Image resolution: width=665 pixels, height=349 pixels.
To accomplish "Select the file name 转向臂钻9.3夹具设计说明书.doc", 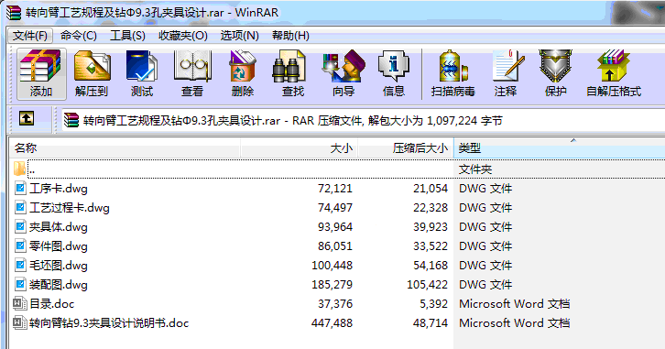I will [x=109, y=323].
